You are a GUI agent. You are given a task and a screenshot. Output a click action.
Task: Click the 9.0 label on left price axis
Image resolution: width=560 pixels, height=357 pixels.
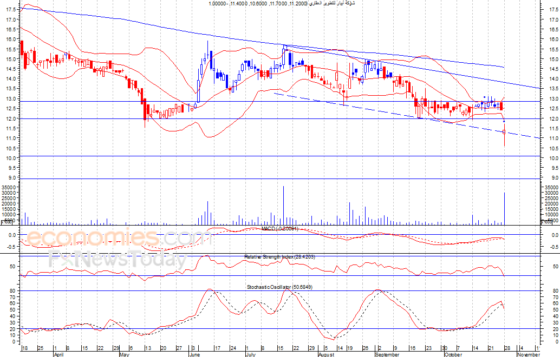13,178
